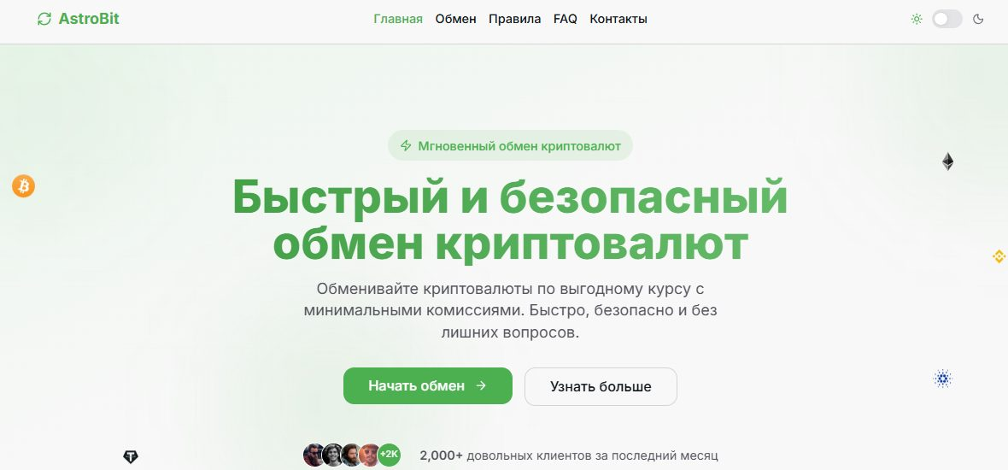Go to the Главная menu item
Image resolution: width=1008 pixels, height=470 pixels.
(x=398, y=20)
